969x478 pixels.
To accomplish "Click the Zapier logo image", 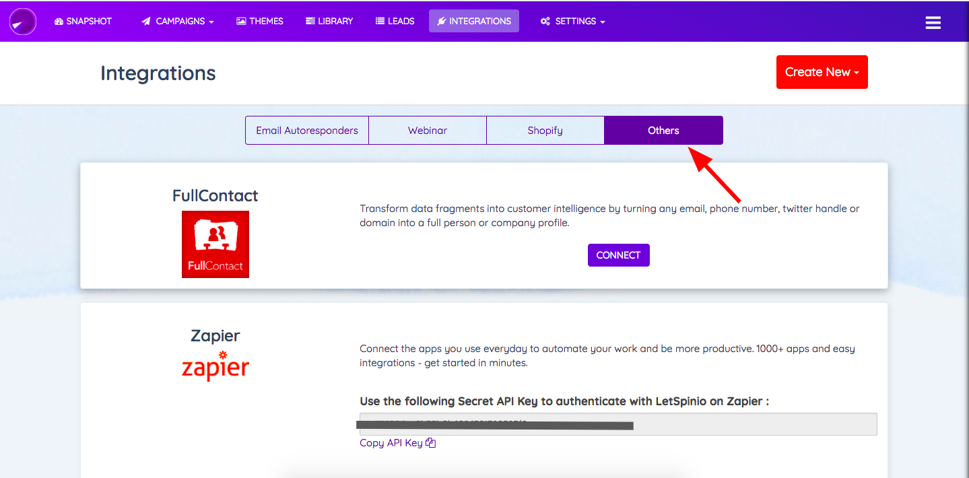I will [x=215, y=366].
